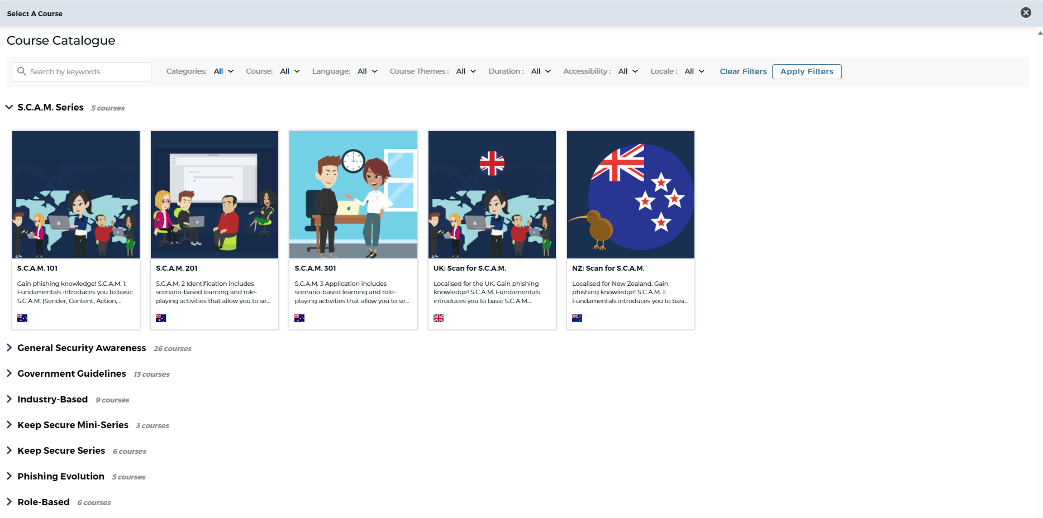The image size is (1043, 518).
Task: Open the Course filter dropdown
Action: click(x=290, y=71)
